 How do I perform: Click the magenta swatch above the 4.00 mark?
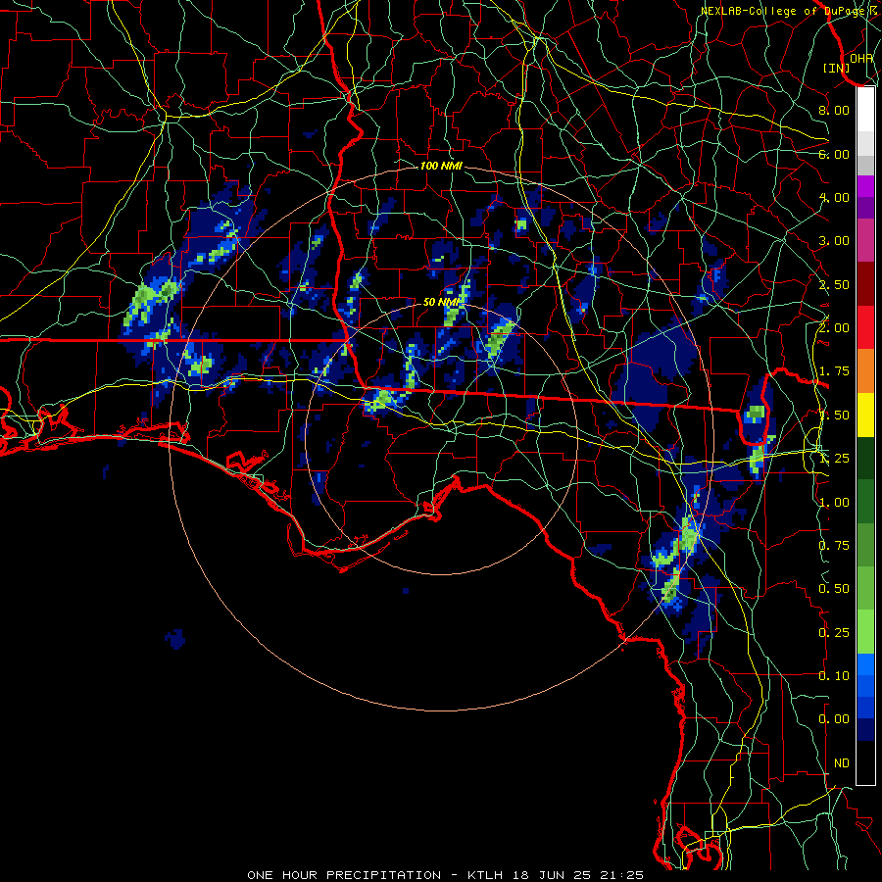pos(865,186)
